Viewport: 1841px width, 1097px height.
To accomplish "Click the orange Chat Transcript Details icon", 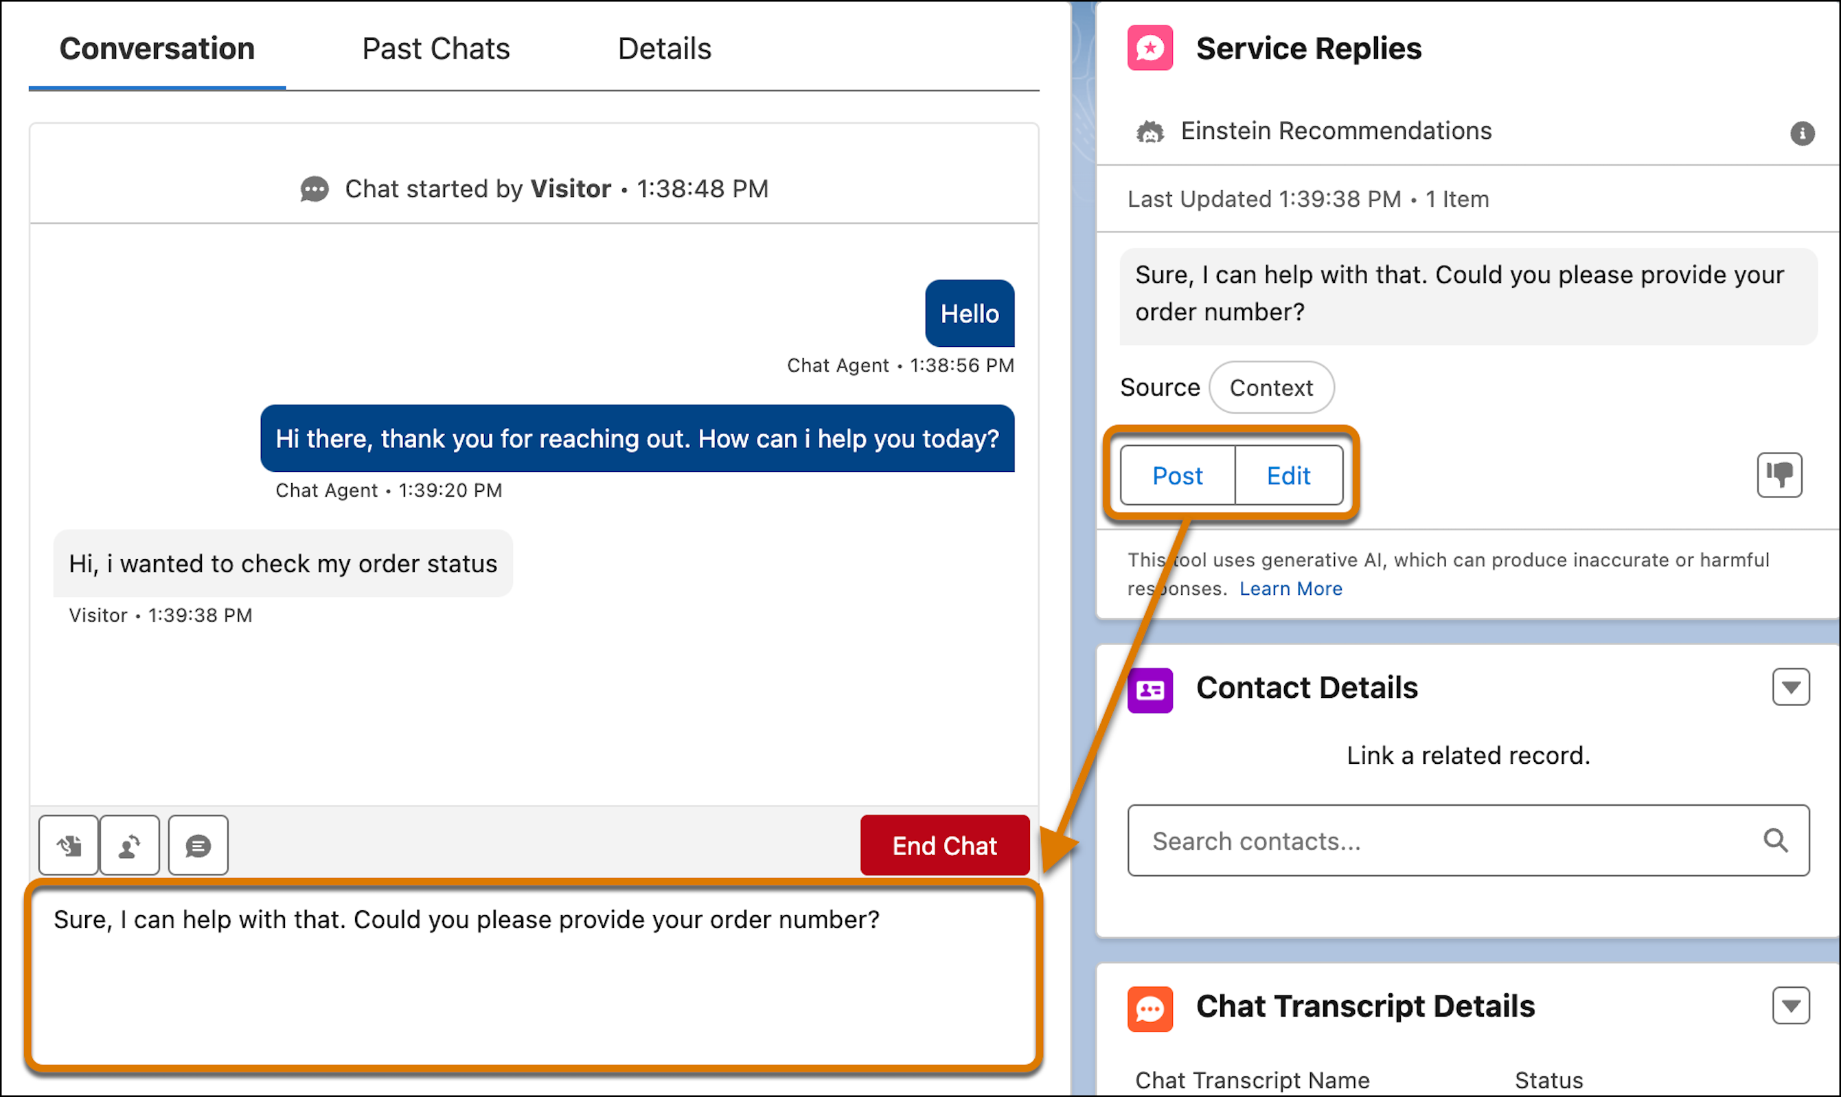I will pyautogui.click(x=1150, y=1008).
